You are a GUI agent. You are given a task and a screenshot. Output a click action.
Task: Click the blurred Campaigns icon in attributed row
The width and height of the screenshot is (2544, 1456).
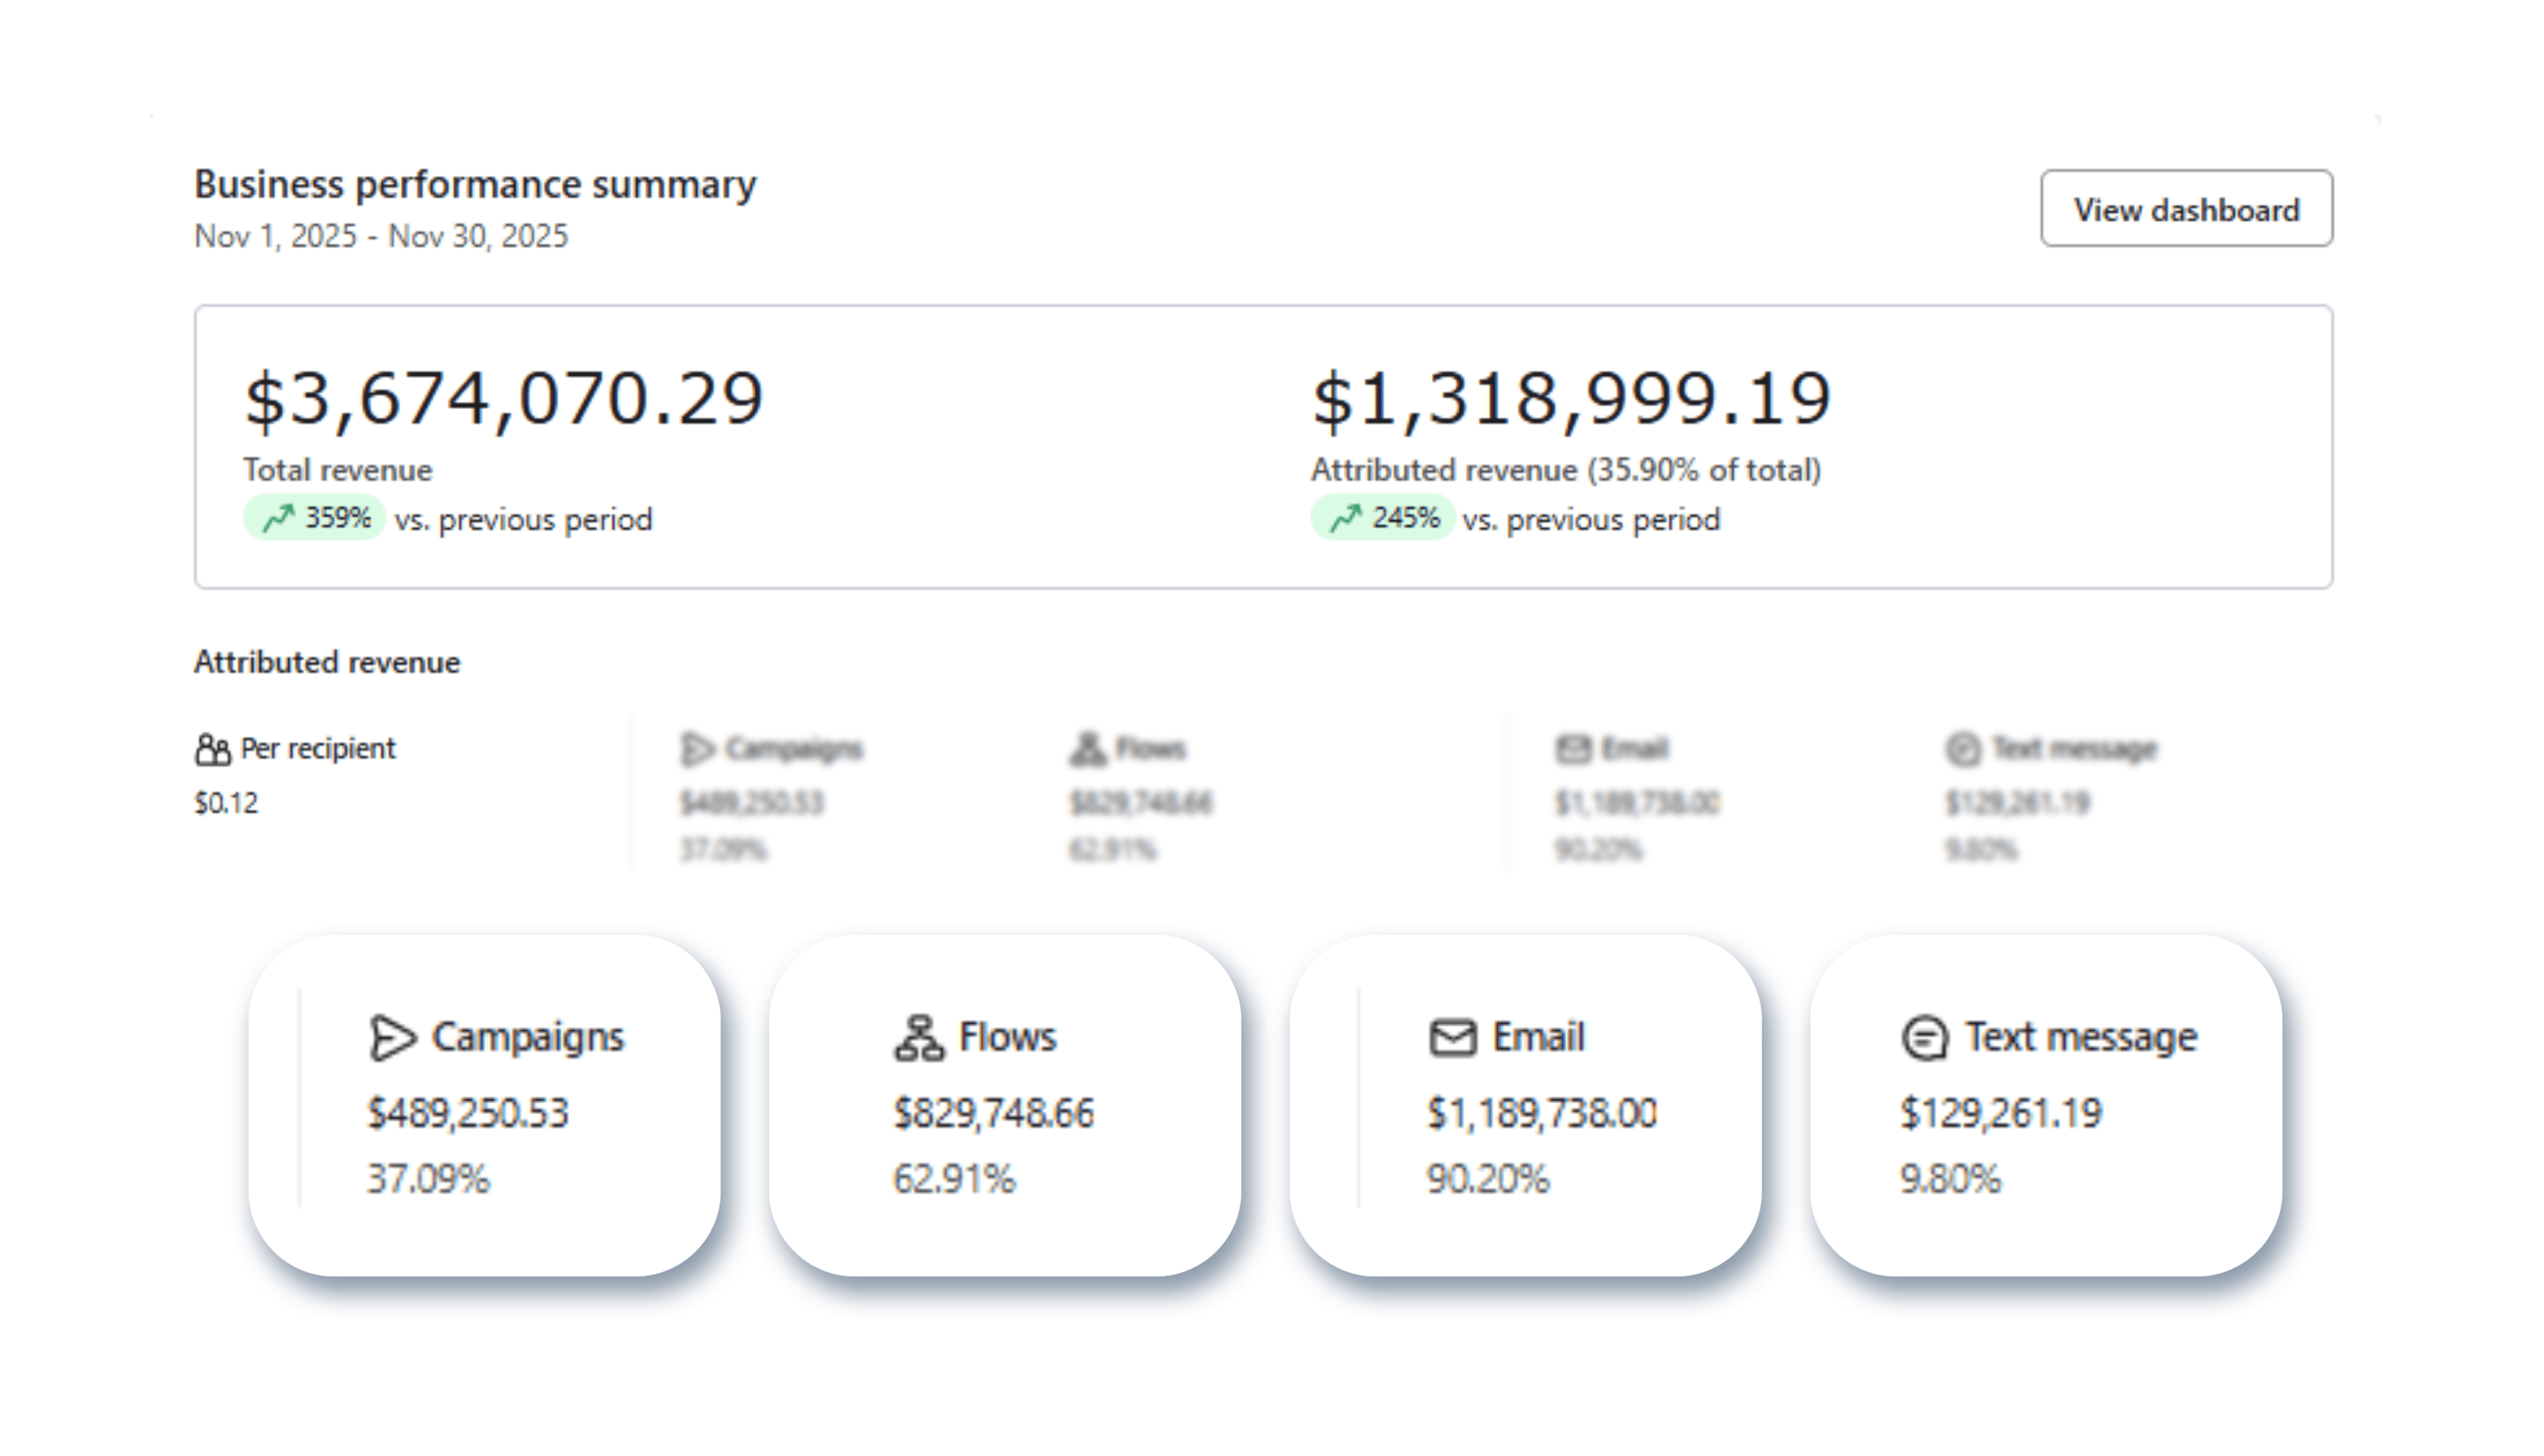pos(697,748)
